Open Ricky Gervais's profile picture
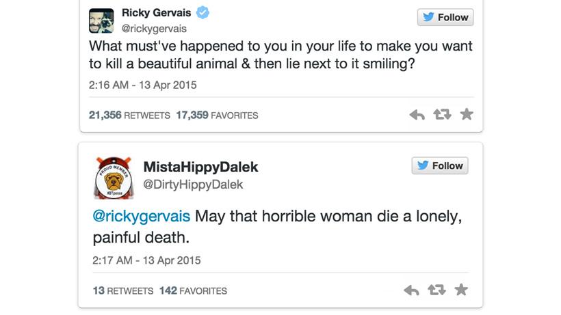The image size is (561, 315). [x=101, y=20]
